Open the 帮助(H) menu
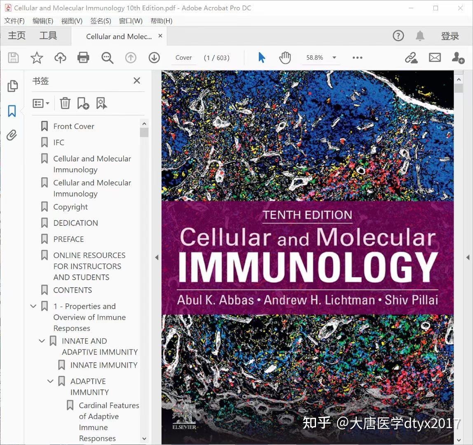473x445 pixels. [x=162, y=21]
